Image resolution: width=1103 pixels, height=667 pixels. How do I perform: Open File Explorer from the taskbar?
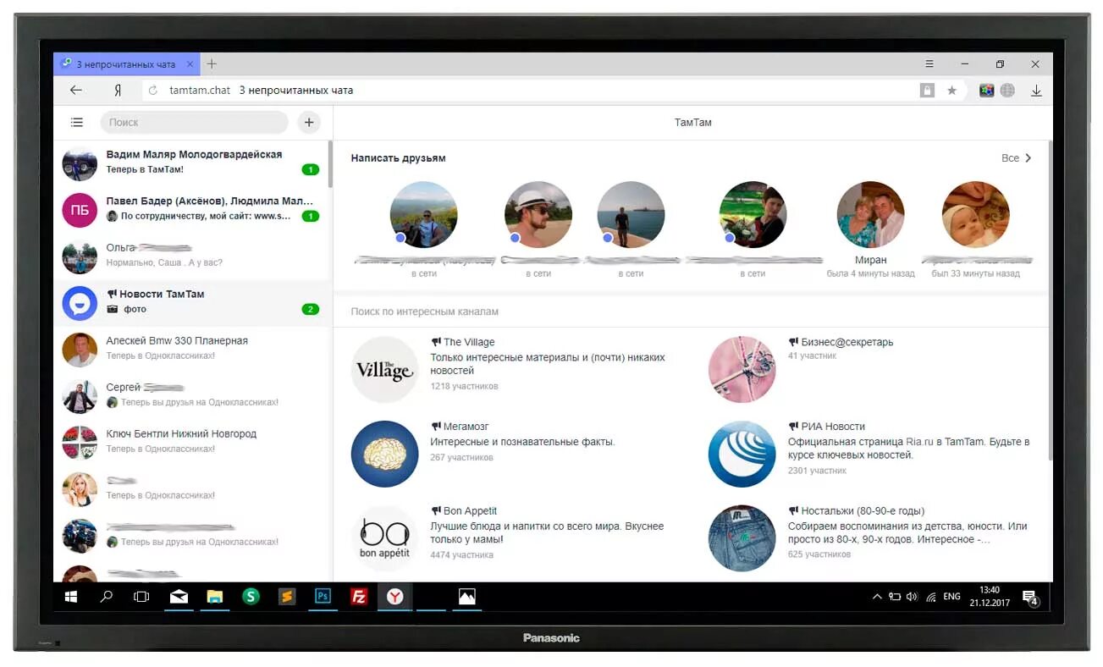[215, 597]
